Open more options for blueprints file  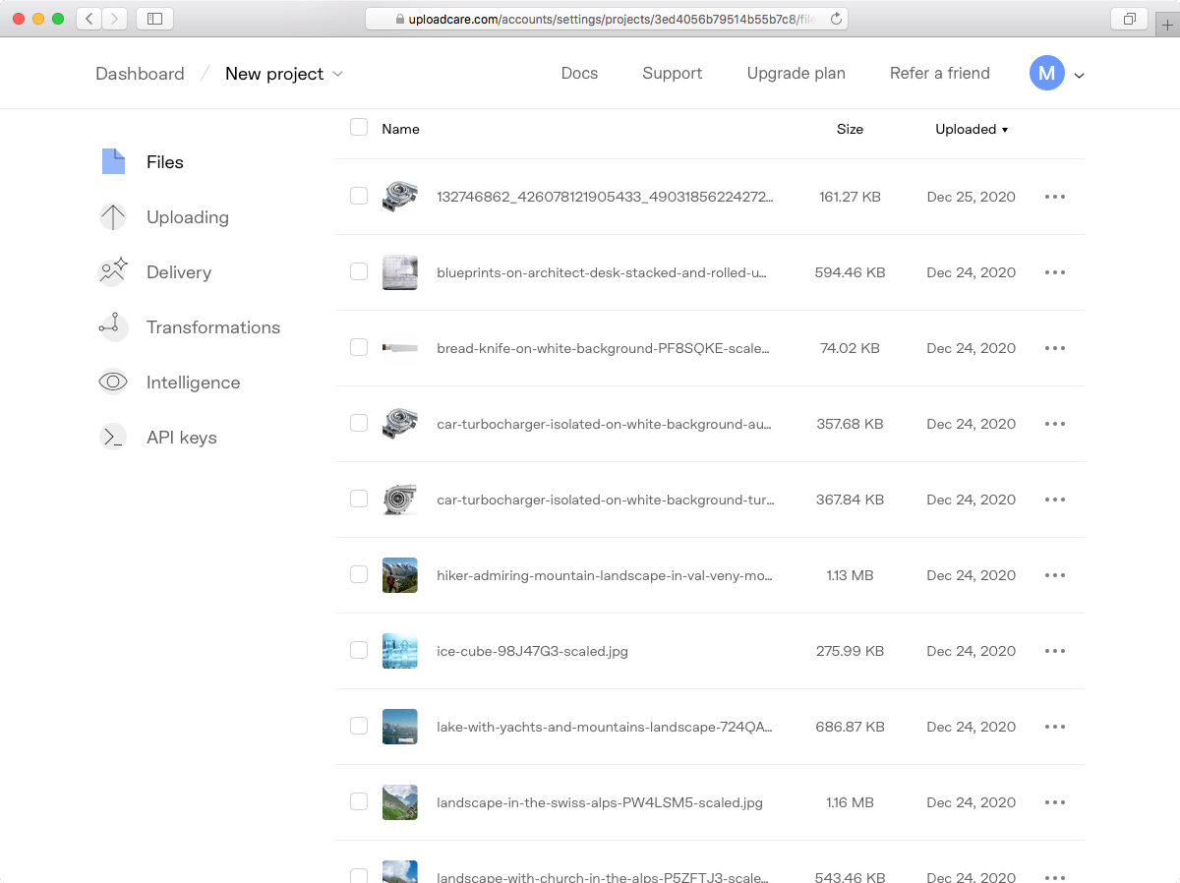pos(1055,272)
